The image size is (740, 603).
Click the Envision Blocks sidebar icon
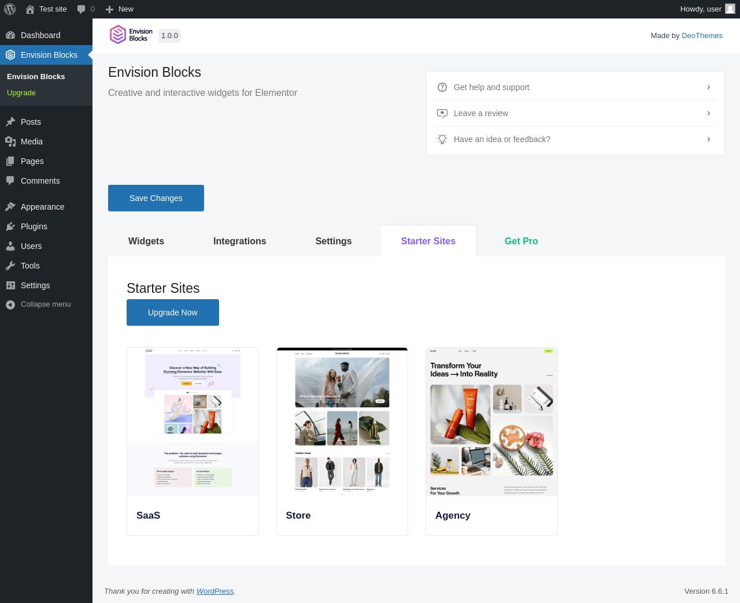click(10, 55)
